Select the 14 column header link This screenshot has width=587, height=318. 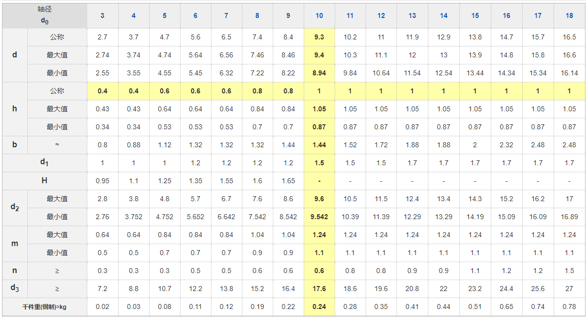[443, 15]
